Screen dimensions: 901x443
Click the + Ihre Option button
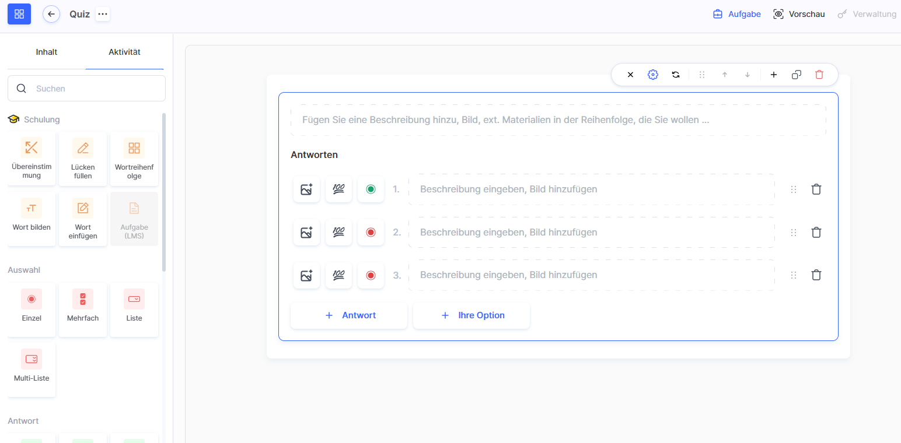pos(472,315)
